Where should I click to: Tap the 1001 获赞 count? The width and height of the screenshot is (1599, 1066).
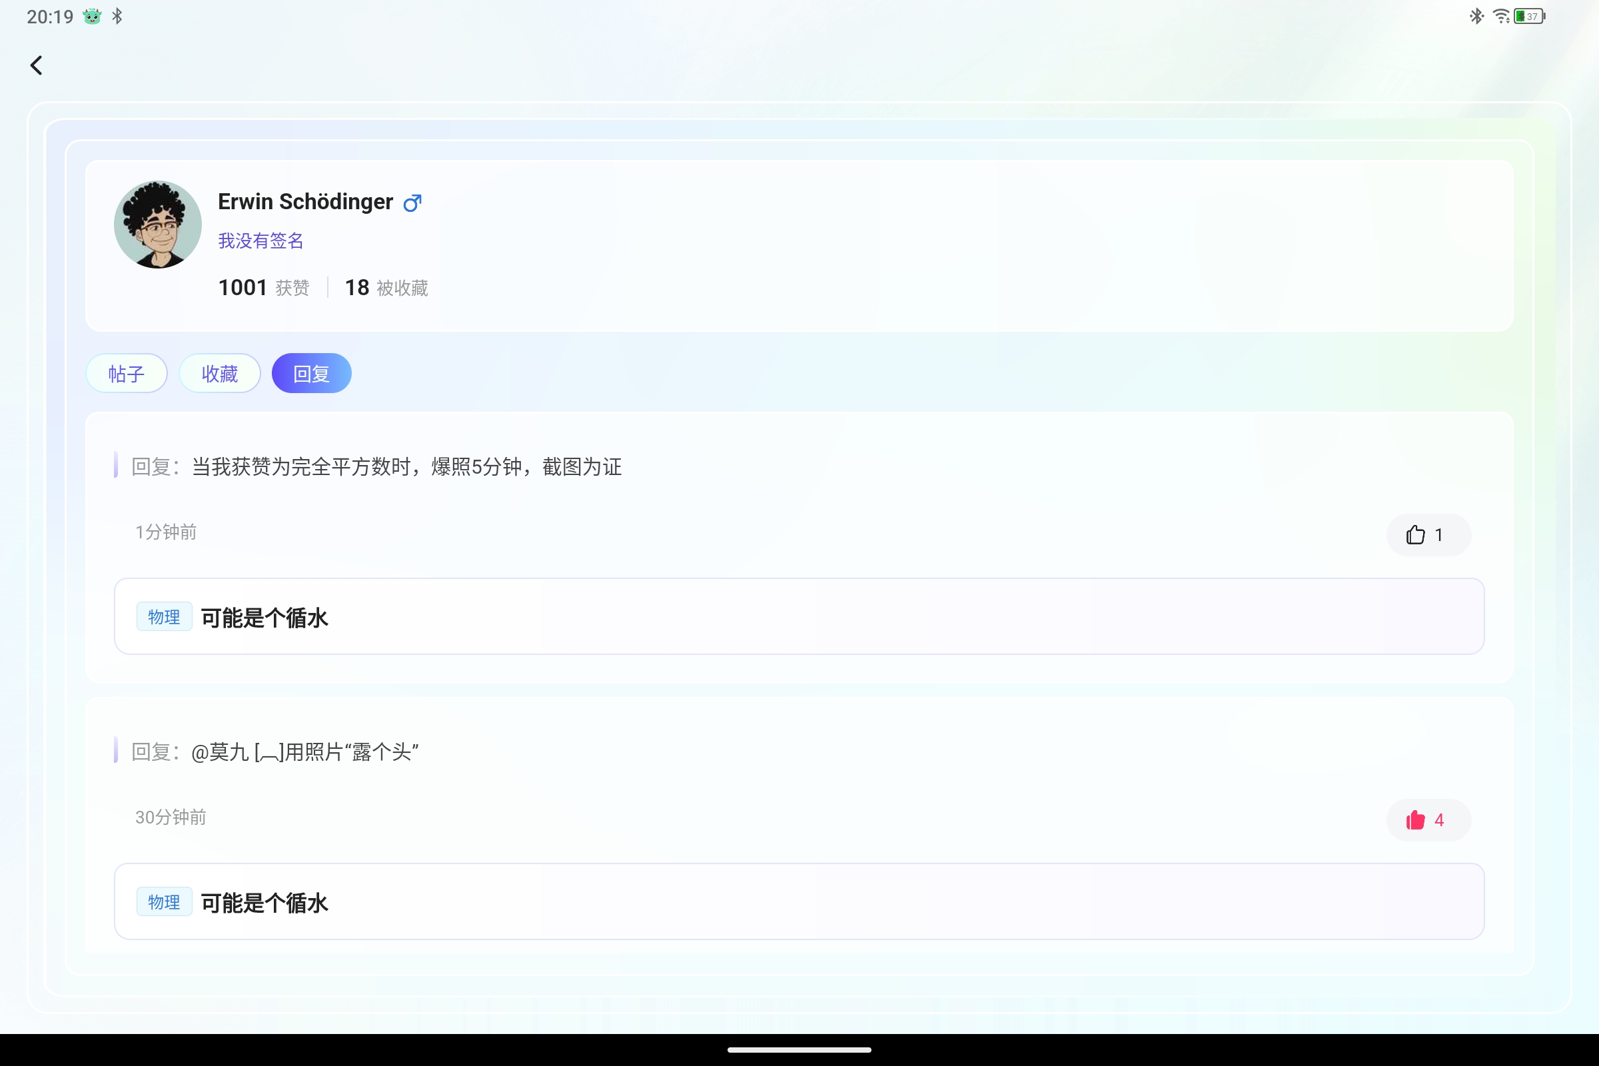pyautogui.click(x=263, y=288)
